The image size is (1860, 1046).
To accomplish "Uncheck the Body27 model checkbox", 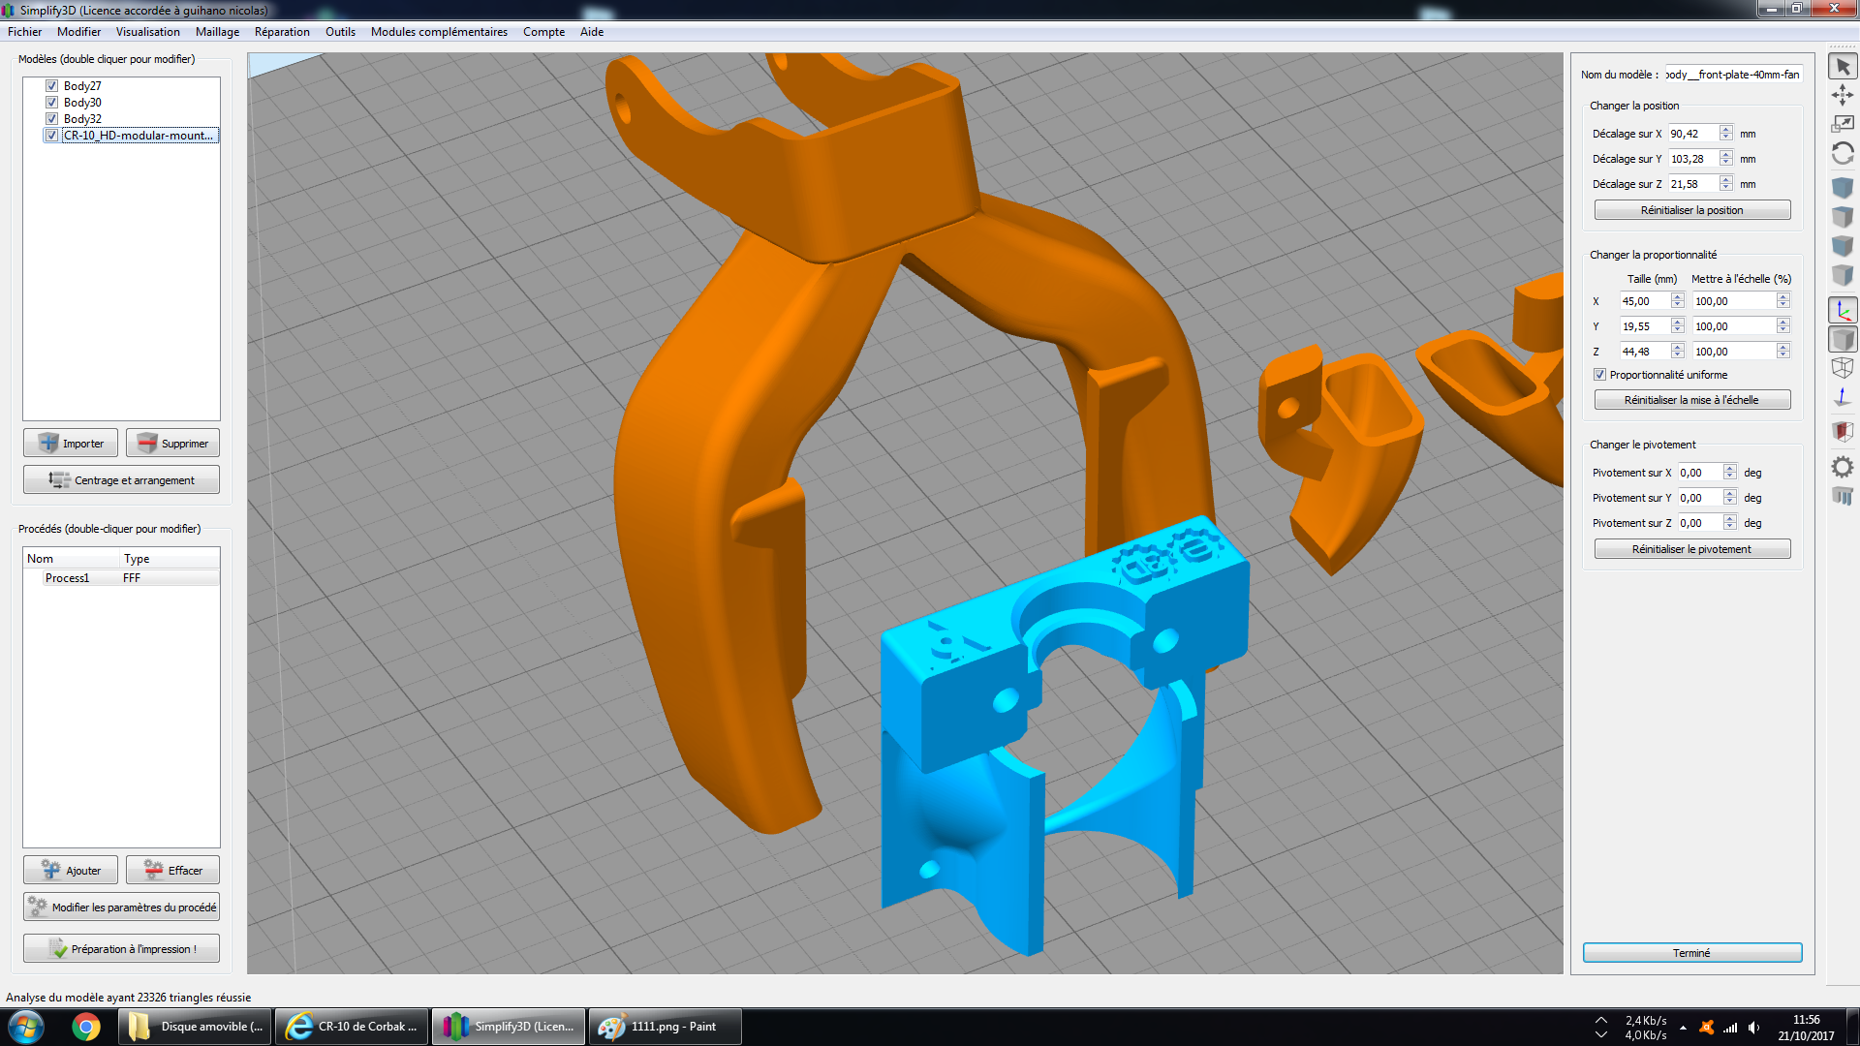I will [x=52, y=86].
